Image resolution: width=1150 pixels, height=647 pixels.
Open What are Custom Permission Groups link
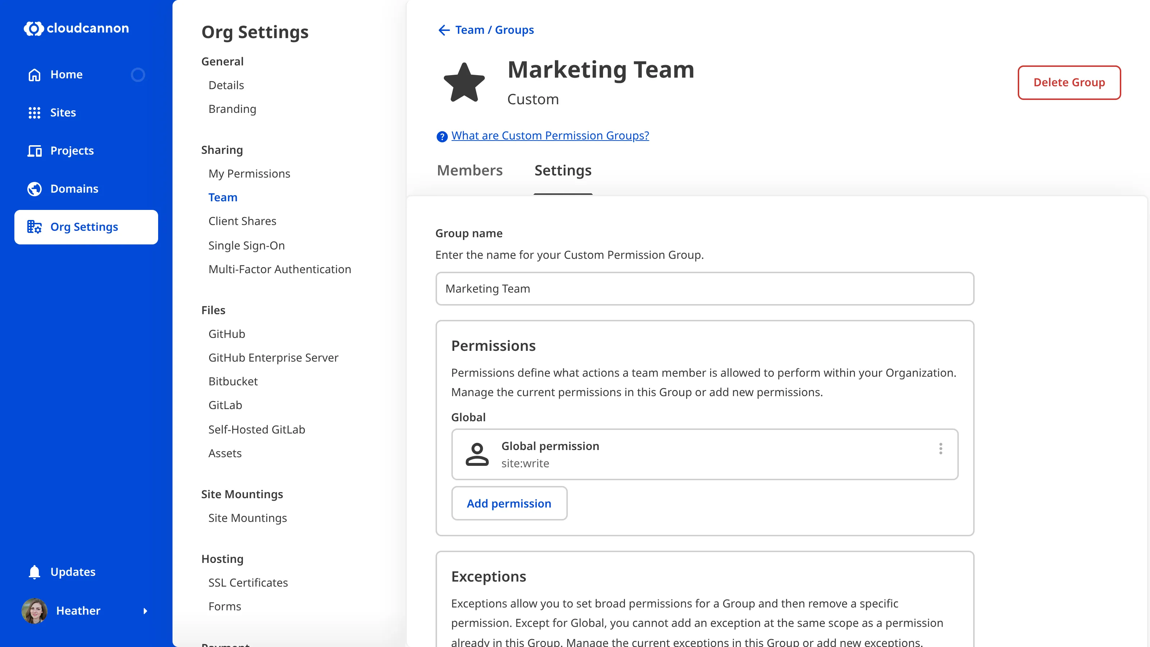point(549,135)
